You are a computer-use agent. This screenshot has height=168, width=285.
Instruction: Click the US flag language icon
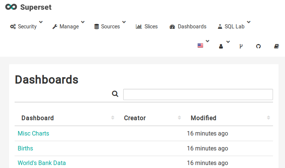click(x=200, y=45)
